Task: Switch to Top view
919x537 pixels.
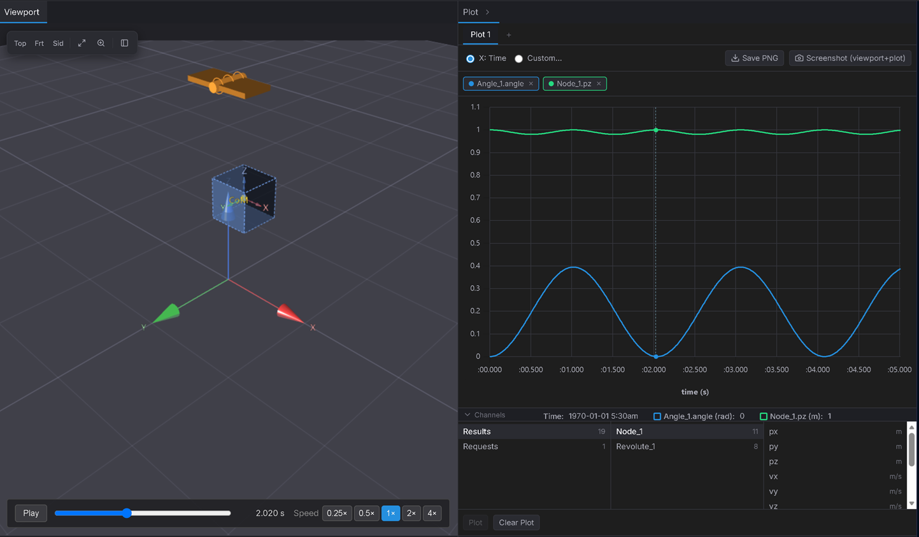Action: click(x=20, y=43)
